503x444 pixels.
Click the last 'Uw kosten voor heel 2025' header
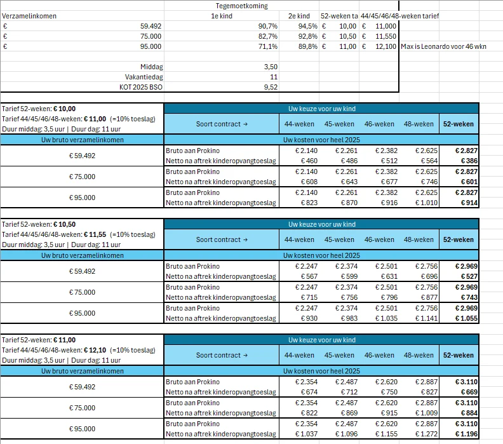click(x=321, y=371)
